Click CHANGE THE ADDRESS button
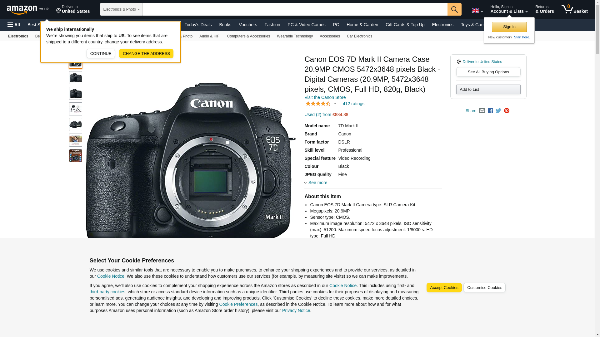 pyautogui.click(x=146, y=53)
